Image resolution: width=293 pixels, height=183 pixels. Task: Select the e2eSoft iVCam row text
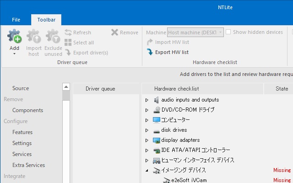pyautogui.click(x=189, y=180)
